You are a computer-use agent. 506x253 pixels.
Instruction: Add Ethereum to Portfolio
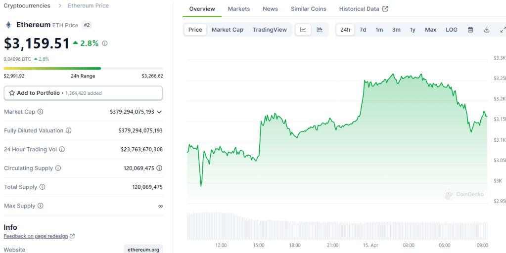pos(83,93)
